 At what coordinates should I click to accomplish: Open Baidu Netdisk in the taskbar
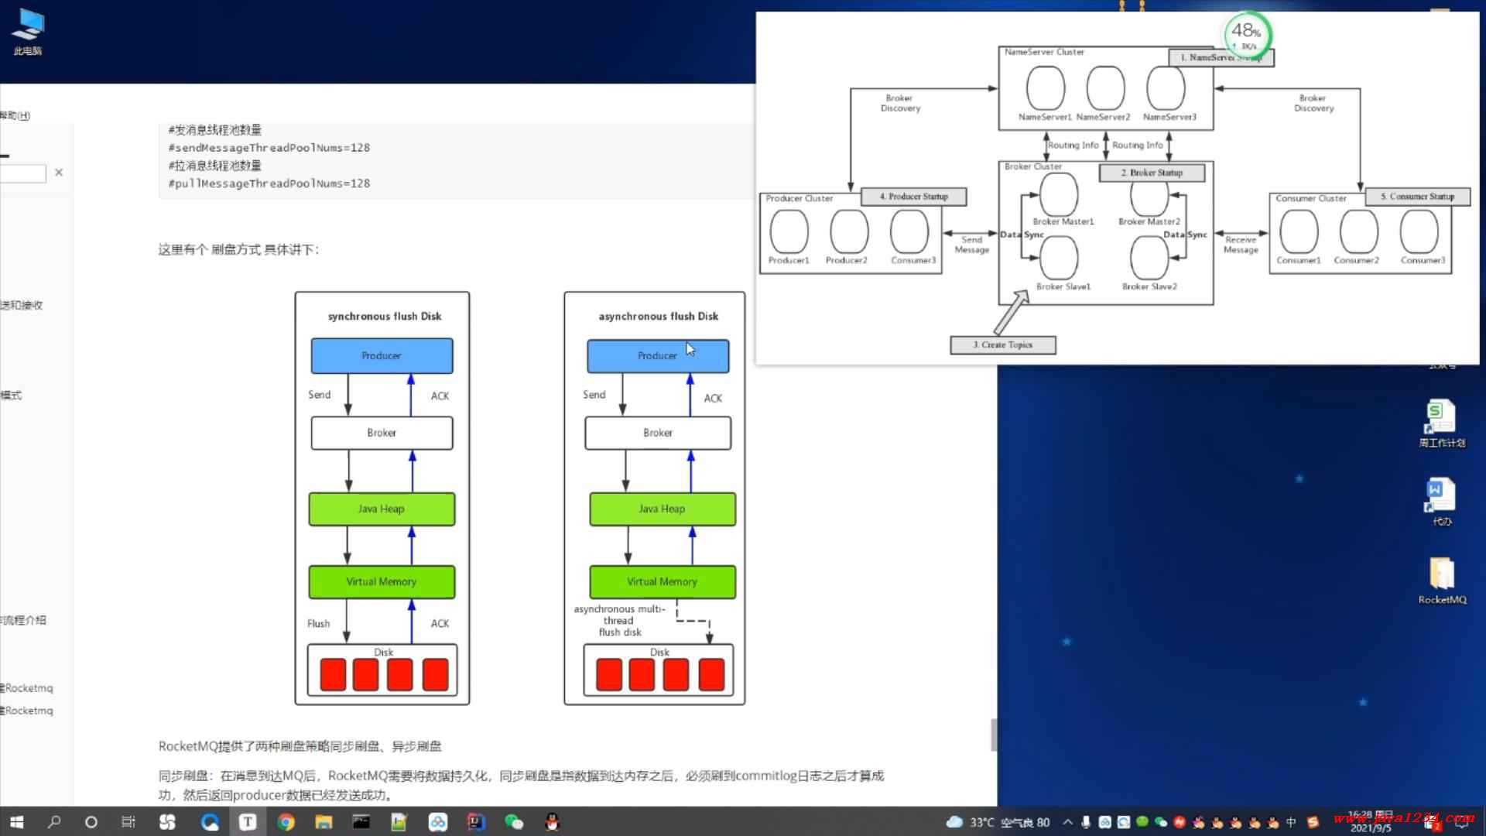[x=438, y=822]
